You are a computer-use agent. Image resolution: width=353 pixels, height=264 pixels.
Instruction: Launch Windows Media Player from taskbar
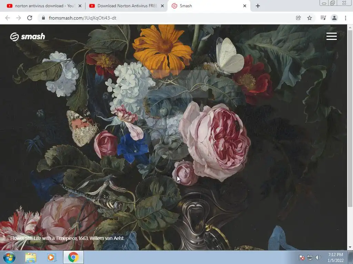pyautogui.click(x=51, y=257)
